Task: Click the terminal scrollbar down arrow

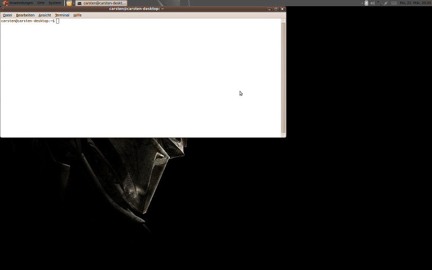Action: [283, 135]
